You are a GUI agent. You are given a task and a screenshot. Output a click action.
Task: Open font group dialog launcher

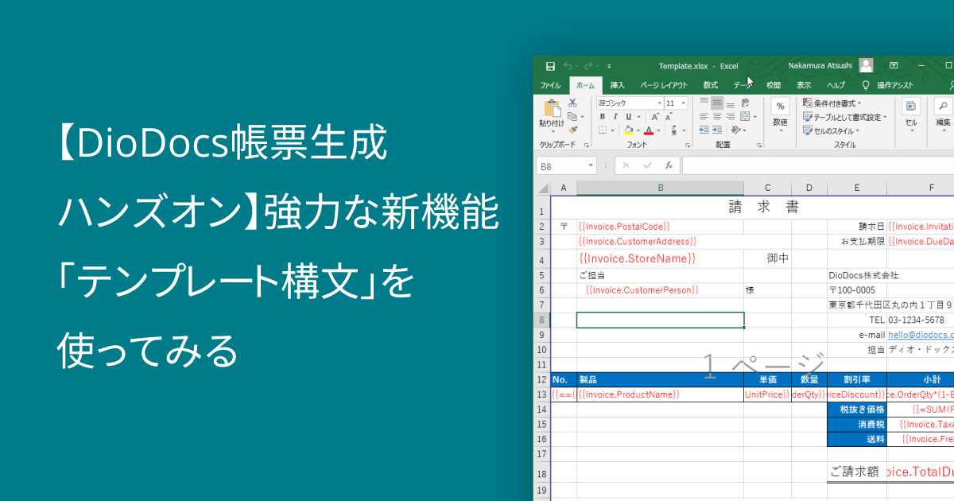pyautogui.click(x=687, y=146)
